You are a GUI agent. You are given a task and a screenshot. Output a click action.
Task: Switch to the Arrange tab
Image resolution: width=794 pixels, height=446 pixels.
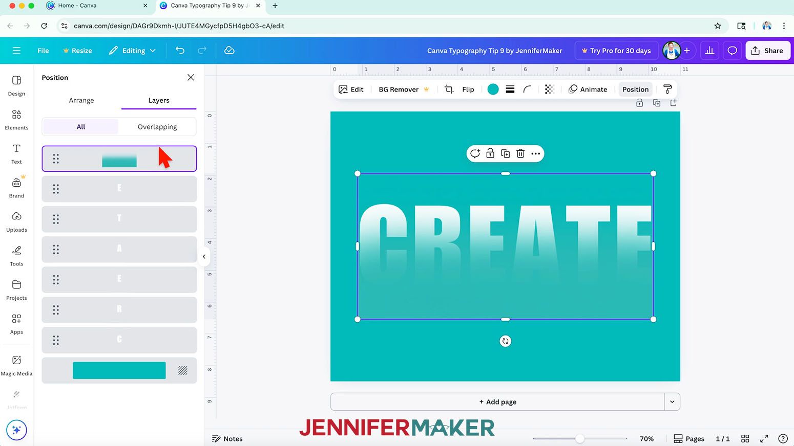81,100
